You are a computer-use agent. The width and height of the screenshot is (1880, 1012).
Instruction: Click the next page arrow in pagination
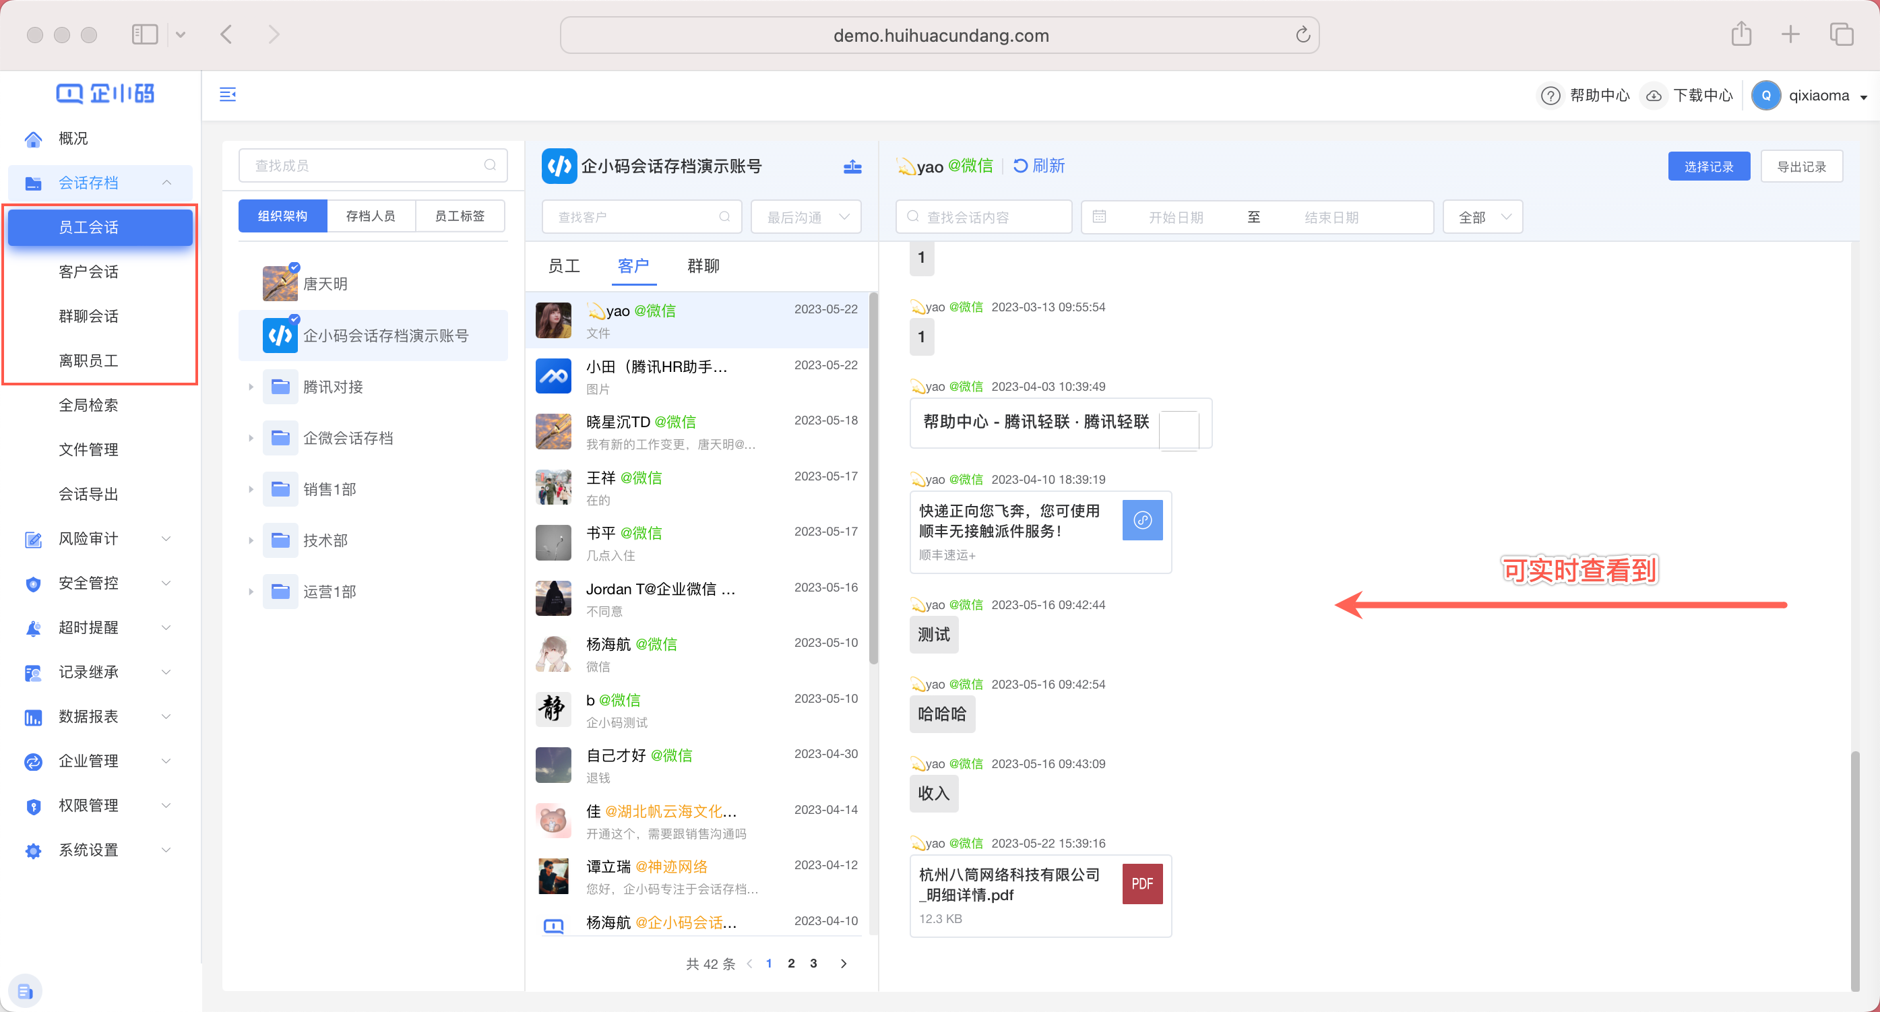pyautogui.click(x=844, y=964)
